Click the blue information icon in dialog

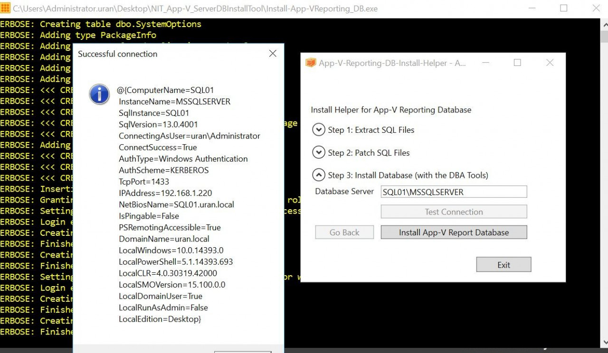99,94
